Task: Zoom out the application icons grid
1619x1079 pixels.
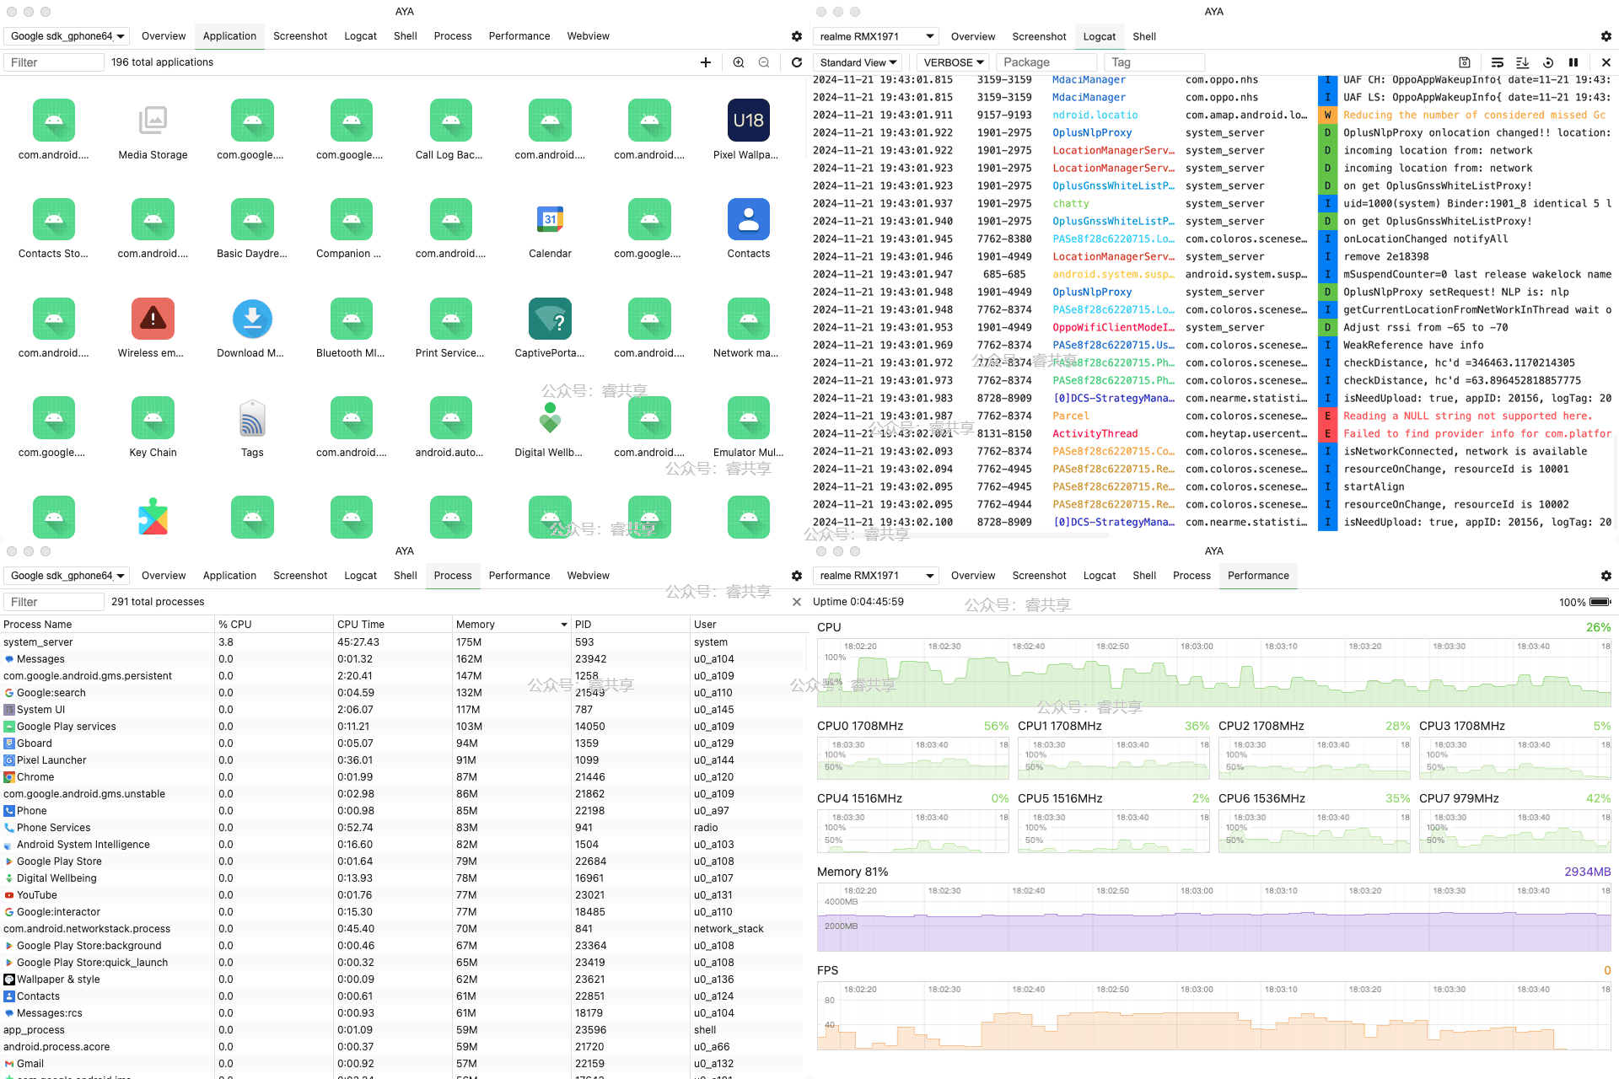Action: [x=764, y=62]
